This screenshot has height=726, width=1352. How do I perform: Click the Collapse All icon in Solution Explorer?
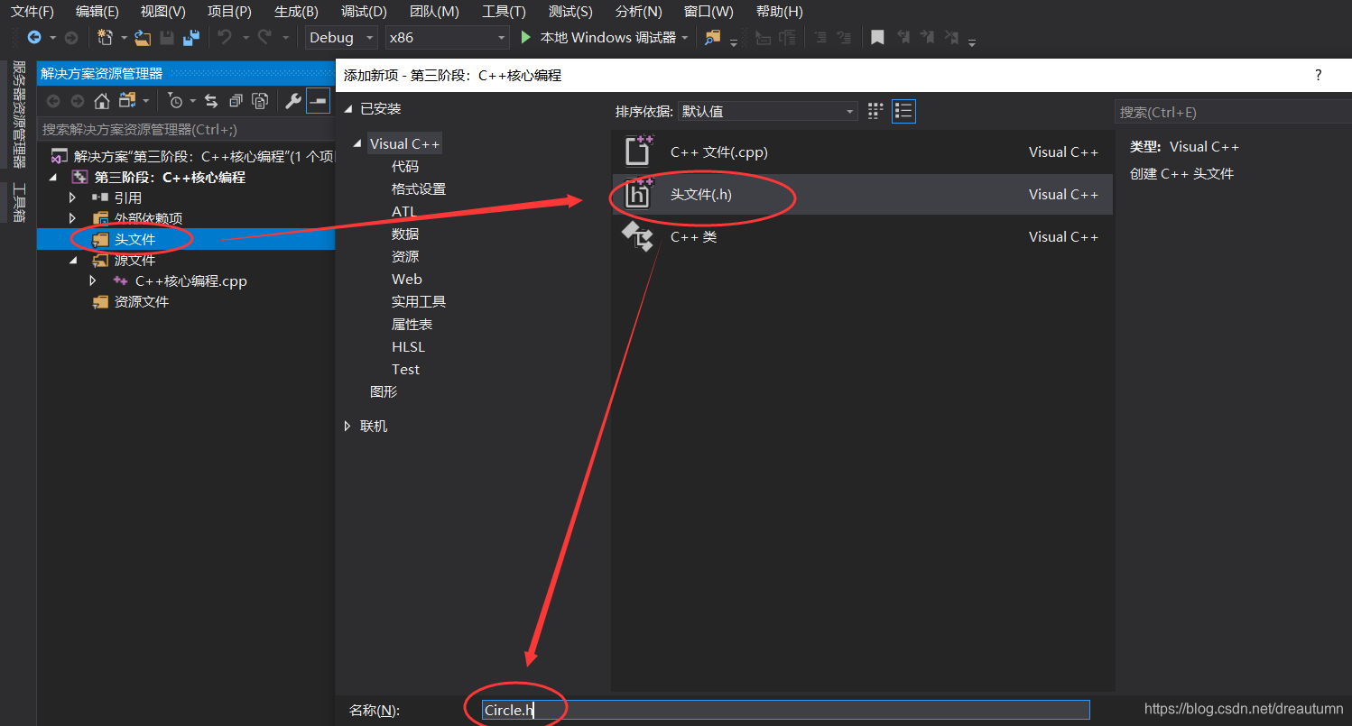pyautogui.click(x=236, y=101)
